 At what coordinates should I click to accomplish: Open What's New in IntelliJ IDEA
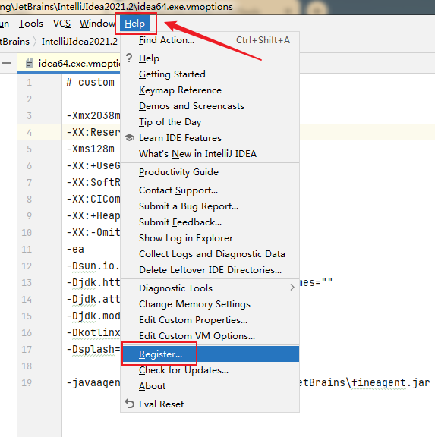pyautogui.click(x=210, y=153)
